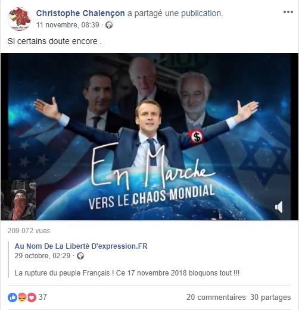Open the '11 novembre, 08:39' timestamp
Viewport: 299px width, 310px height.
click(x=68, y=25)
